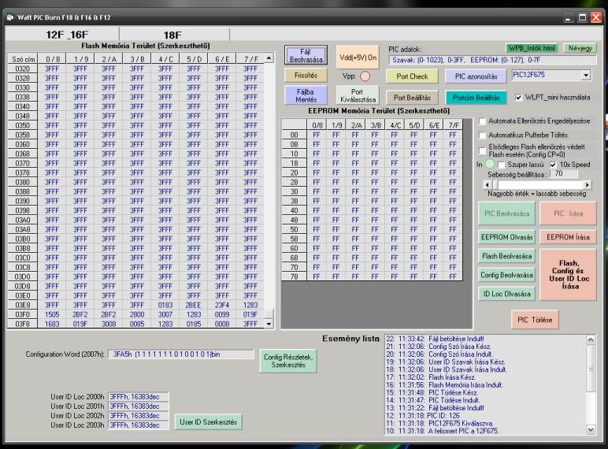608x449 pixels.
Task: Switch to the 18F tab
Action: click(175, 35)
